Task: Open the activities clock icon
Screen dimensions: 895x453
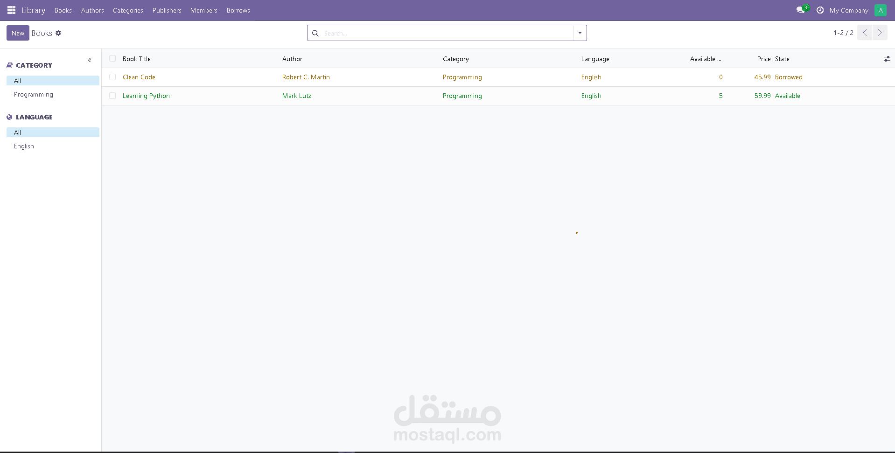Action: [821, 10]
